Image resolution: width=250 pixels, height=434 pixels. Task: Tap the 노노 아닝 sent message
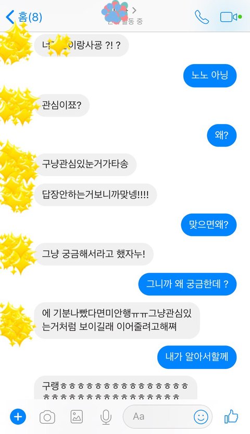coord(210,76)
